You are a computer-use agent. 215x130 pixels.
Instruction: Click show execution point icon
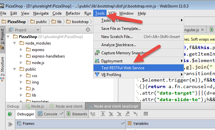click(93, 114)
